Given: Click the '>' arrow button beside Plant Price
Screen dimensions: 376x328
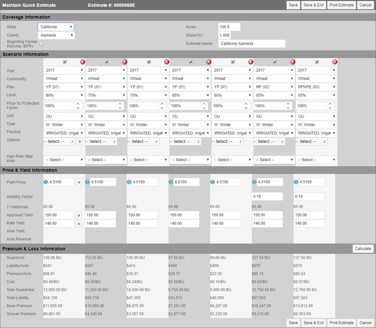Looking at the screenshot, I should [79, 182].
